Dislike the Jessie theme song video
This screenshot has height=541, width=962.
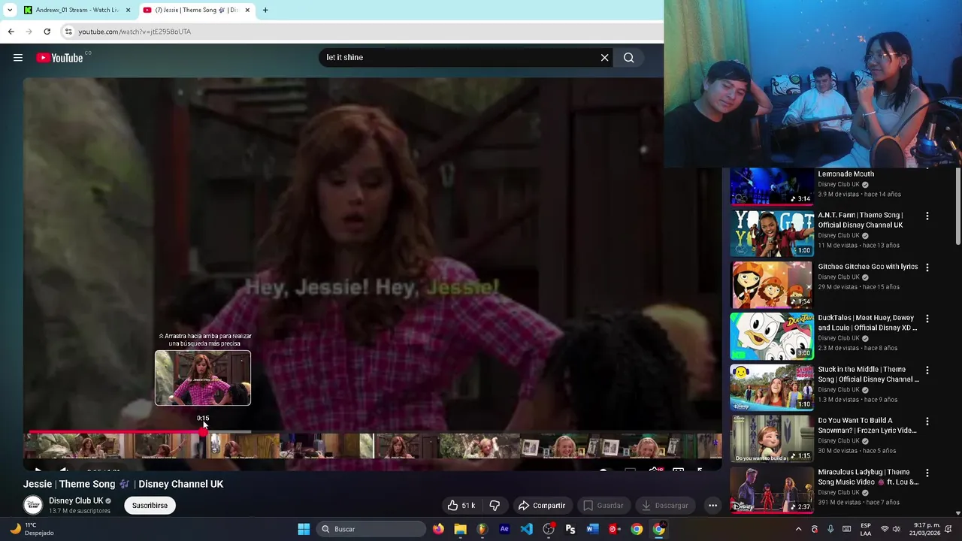495,506
